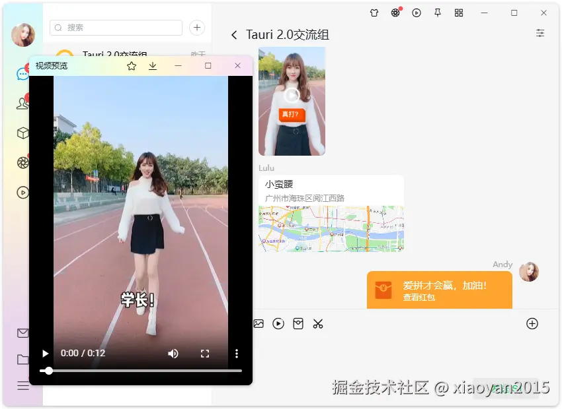Click the Lulu sender name
562x409 pixels.
[x=266, y=168]
